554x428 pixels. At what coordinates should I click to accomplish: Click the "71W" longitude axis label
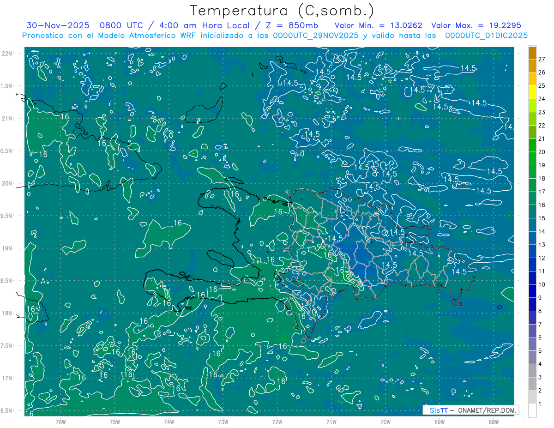click(x=331, y=422)
